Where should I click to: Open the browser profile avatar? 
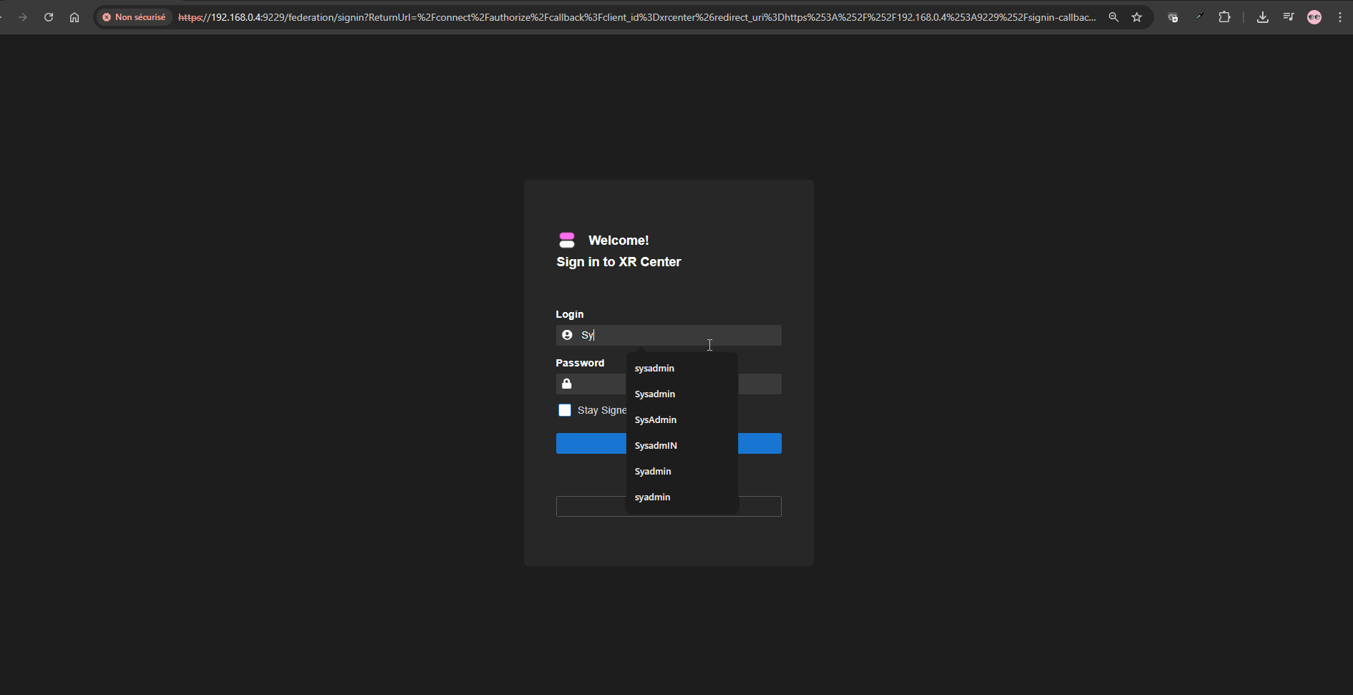tap(1314, 17)
